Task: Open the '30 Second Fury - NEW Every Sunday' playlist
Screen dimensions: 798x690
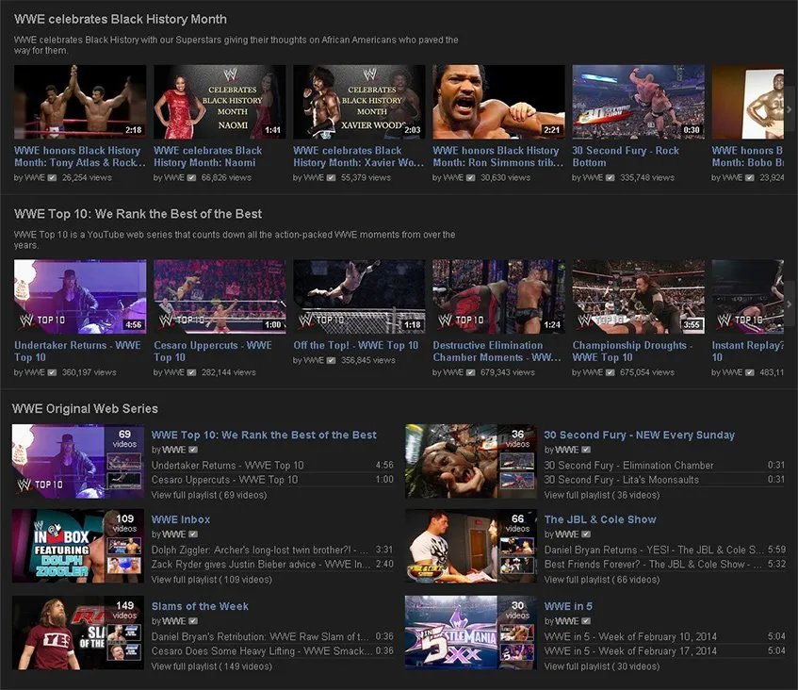Action: click(x=640, y=435)
